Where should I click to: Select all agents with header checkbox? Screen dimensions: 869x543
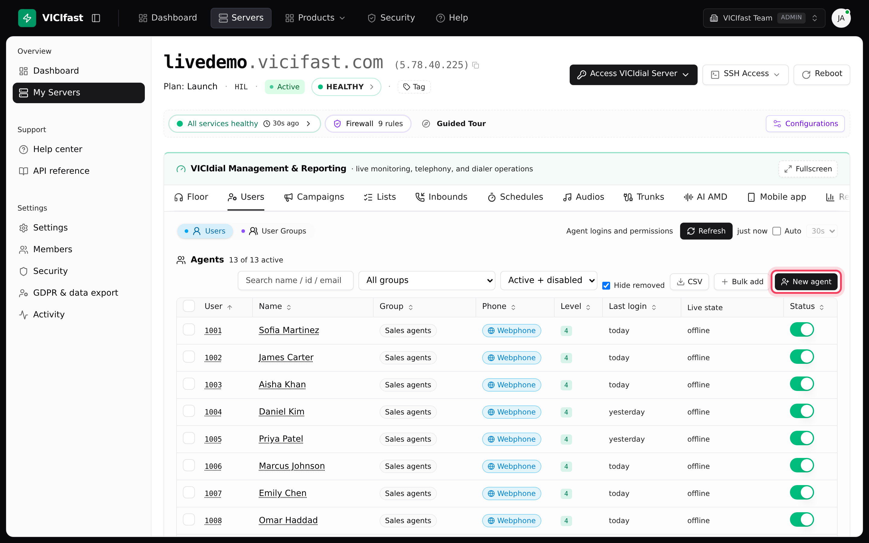pos(189,306)
